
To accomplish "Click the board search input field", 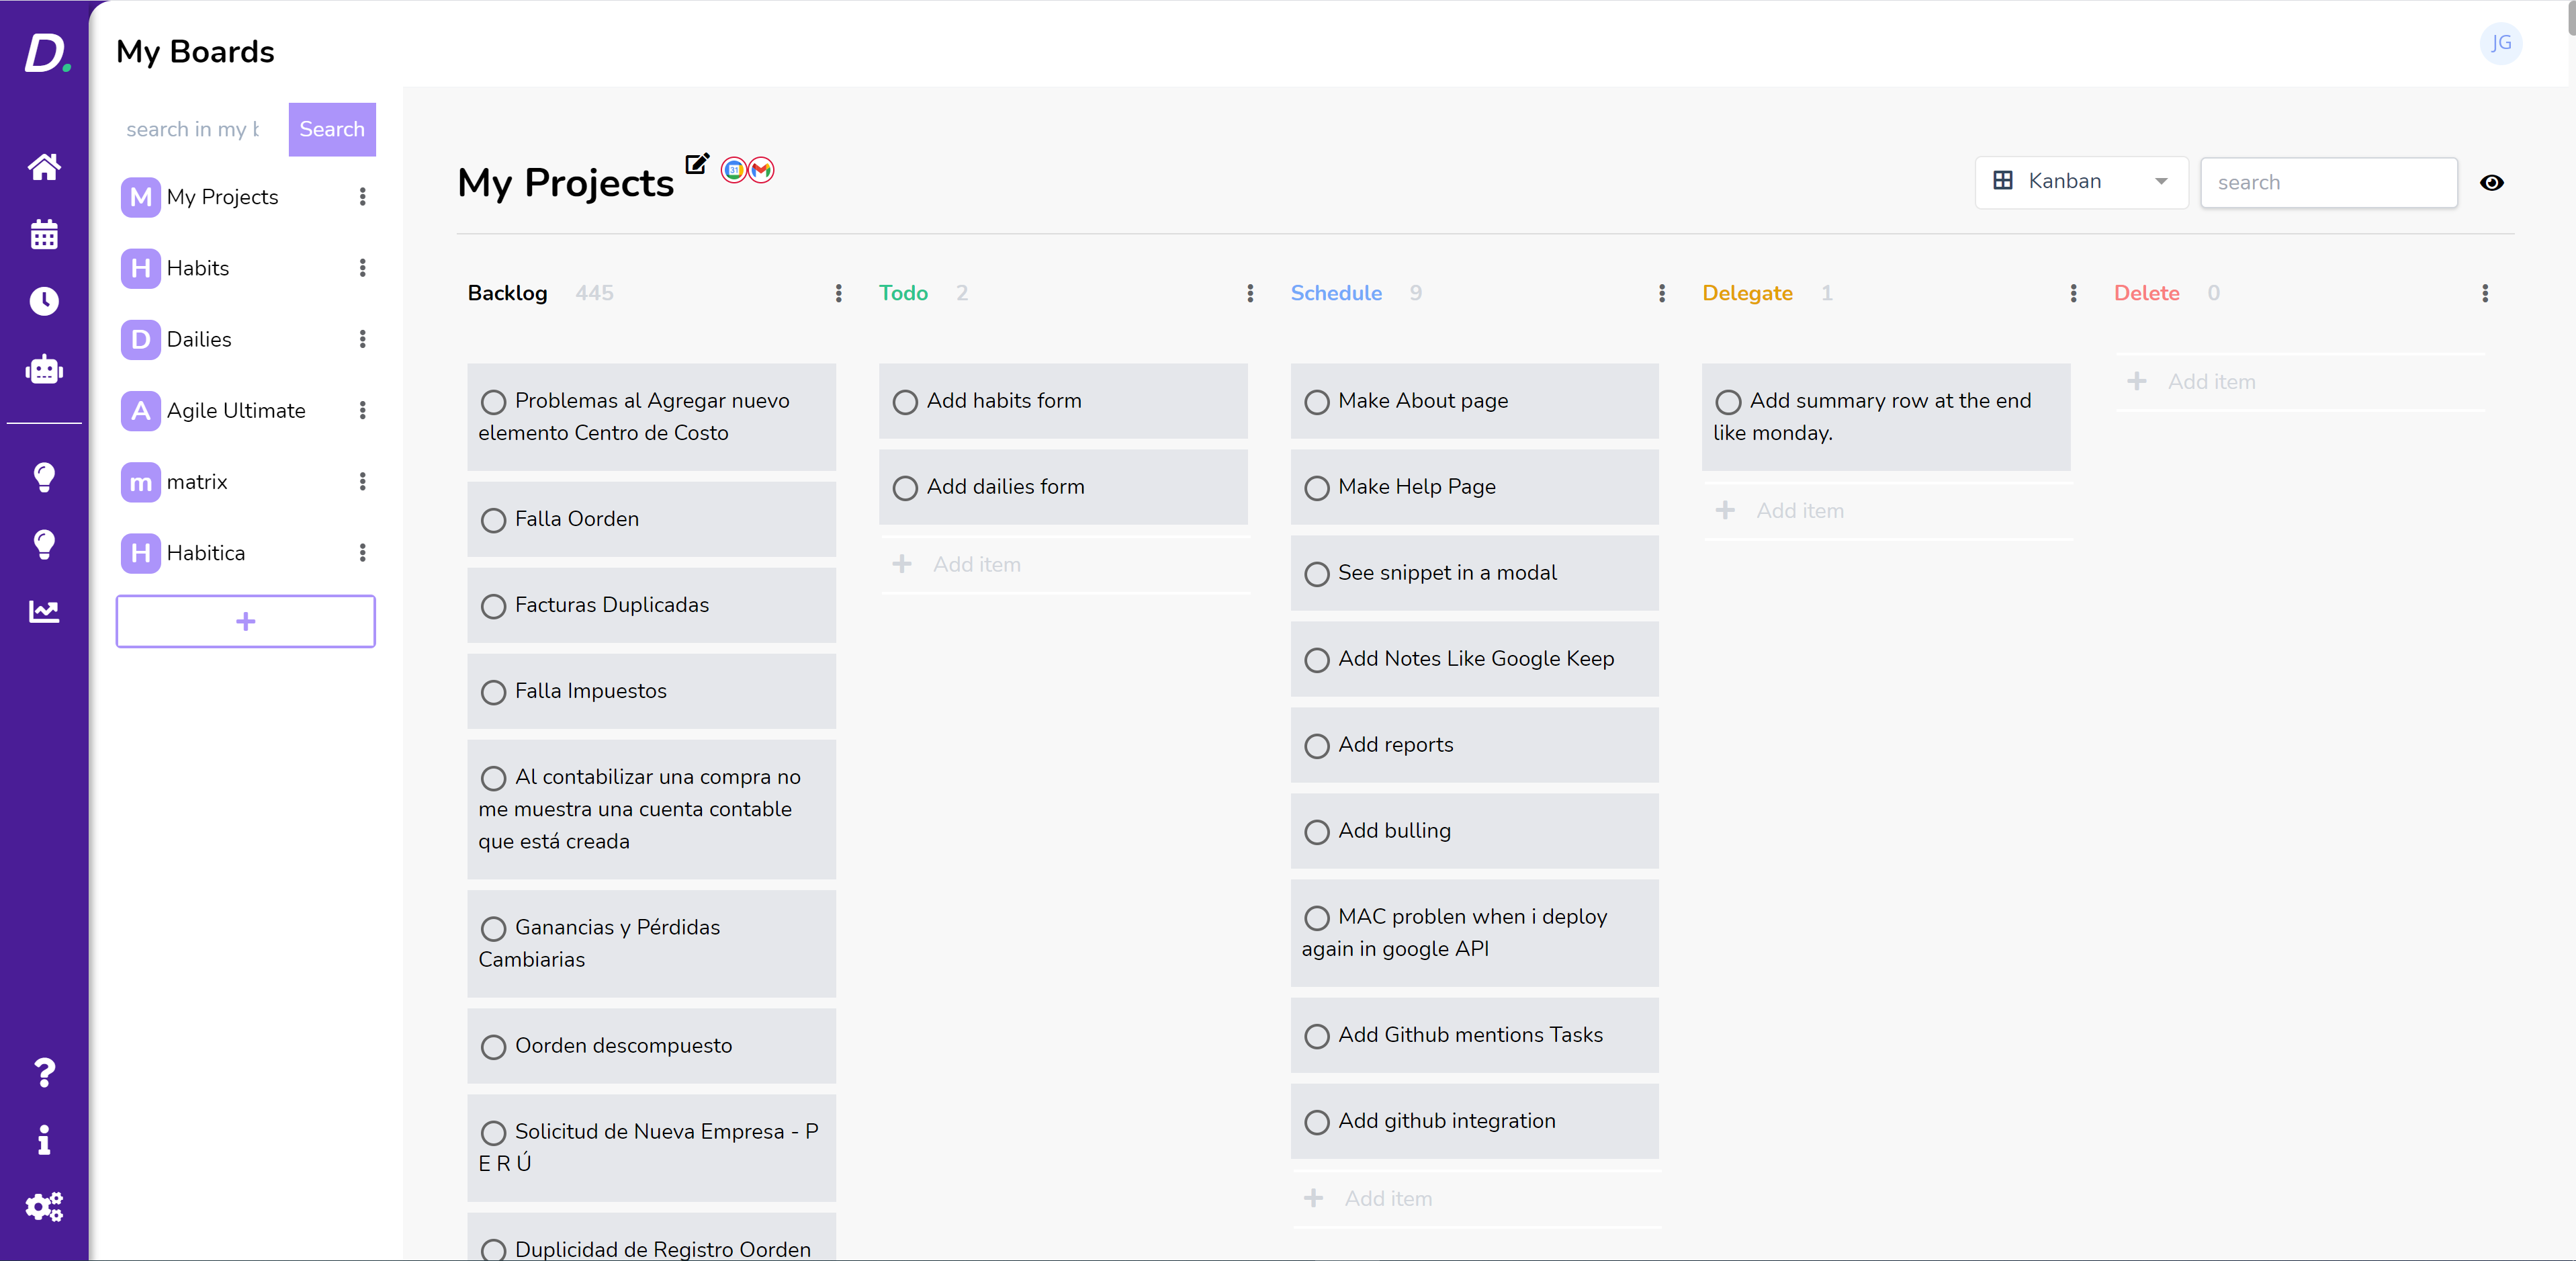I will 2328,182.
